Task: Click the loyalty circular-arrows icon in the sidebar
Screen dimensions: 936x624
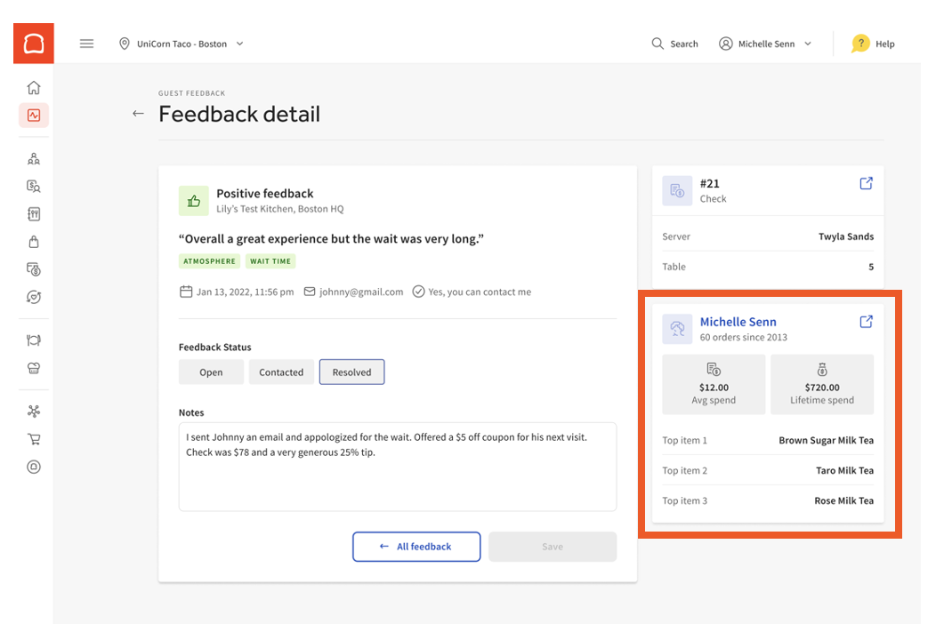Action: click(33, 296)
